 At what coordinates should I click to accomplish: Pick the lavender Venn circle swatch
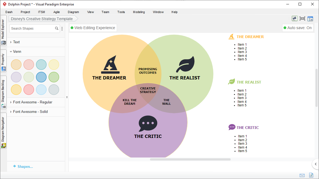pyautogui.click(x=16, y=77)
